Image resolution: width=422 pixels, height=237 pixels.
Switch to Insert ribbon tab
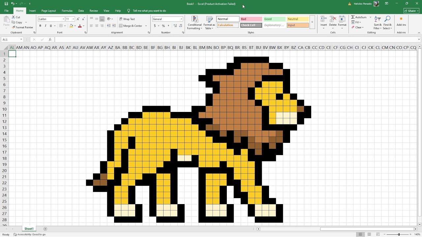click(32, 11)
